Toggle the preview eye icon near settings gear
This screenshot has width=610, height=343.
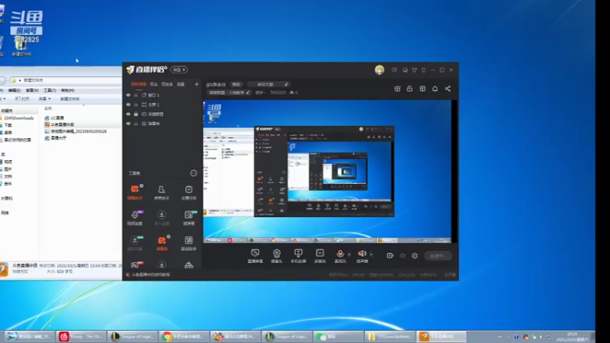pos(403,255)
